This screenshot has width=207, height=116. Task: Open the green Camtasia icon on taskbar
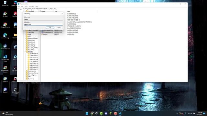[x=101, y=113]
